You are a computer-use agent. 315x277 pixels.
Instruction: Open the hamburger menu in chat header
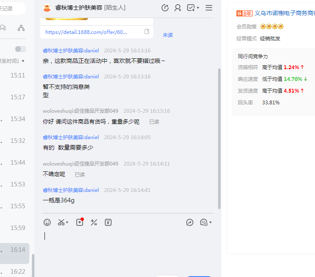click(x=209, y=8)
